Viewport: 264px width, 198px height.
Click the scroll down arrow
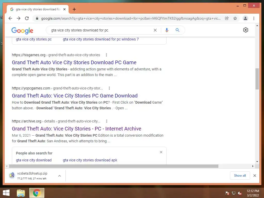tap(257, 162)
